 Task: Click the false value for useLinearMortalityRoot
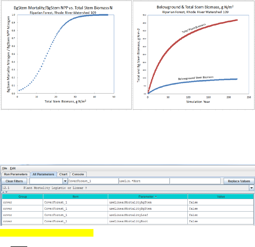pos(221,221)
